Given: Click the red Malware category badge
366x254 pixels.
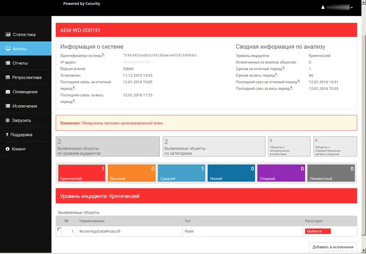Looking at the screenshot, I should click(x=318, y=231).
